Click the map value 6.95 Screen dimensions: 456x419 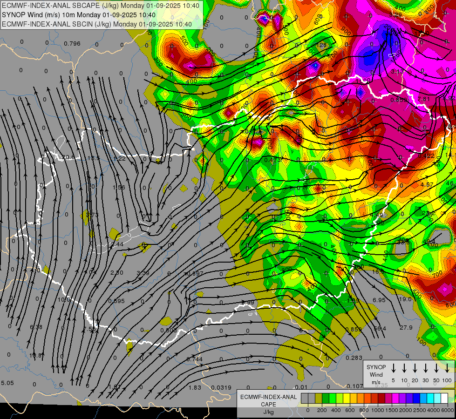[379, 300]
